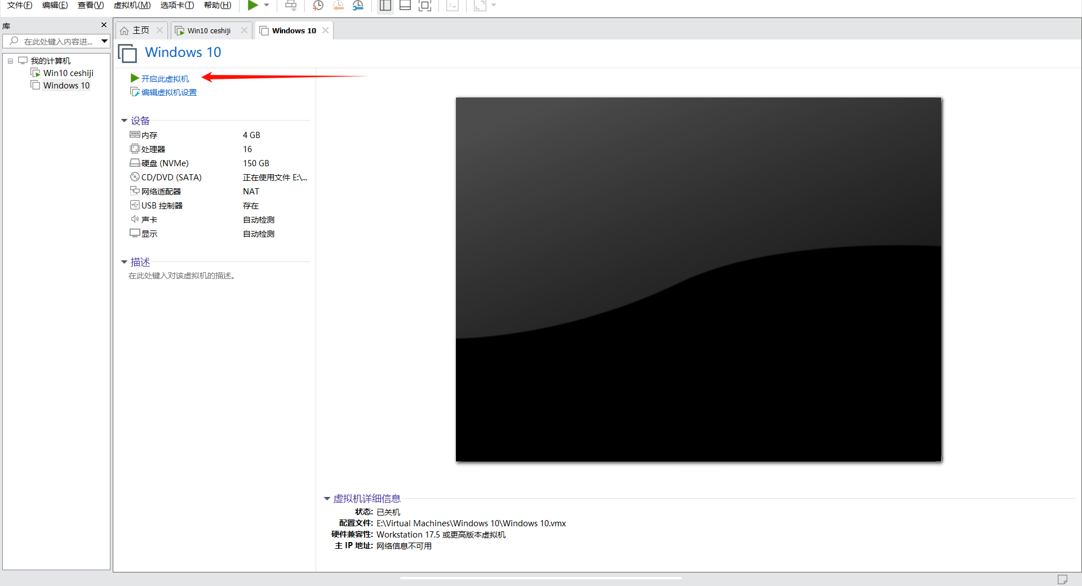The height and width of the screenshot is (586, 1082).
Task: Click the virtual machine black preview screen
Action: tap(698, 279)
